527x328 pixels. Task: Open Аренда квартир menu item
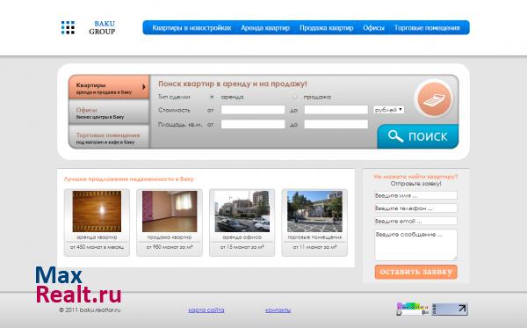[x=265, y=28]
